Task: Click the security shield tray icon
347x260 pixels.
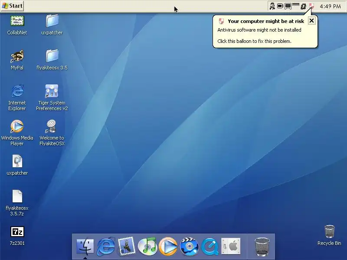Action: (x=311, y=6)
